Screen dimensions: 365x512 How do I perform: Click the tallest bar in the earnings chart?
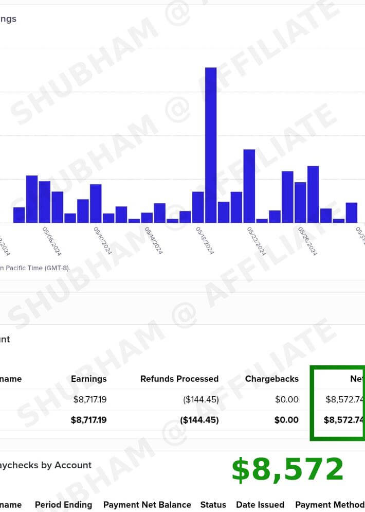point(211,145)
